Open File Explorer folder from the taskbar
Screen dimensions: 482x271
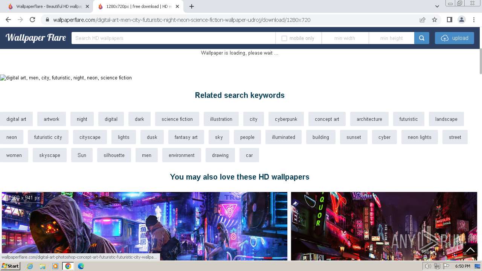[x=43, y=266]
